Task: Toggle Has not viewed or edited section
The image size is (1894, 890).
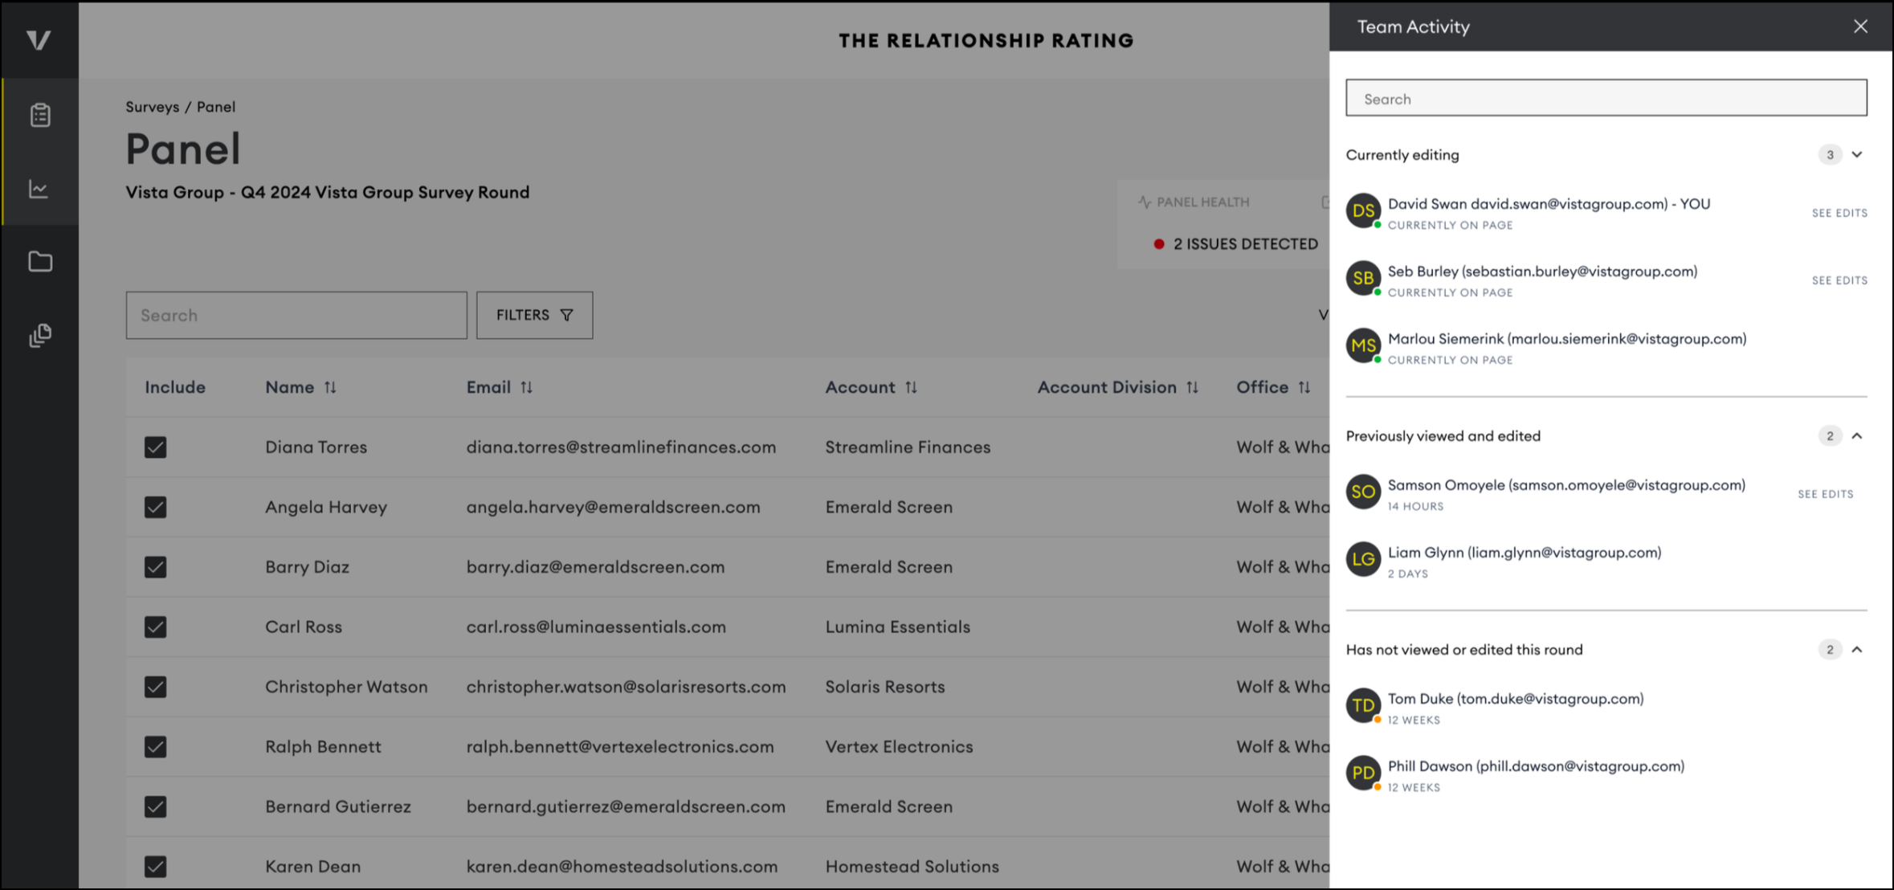Action: click(1857, 649)
